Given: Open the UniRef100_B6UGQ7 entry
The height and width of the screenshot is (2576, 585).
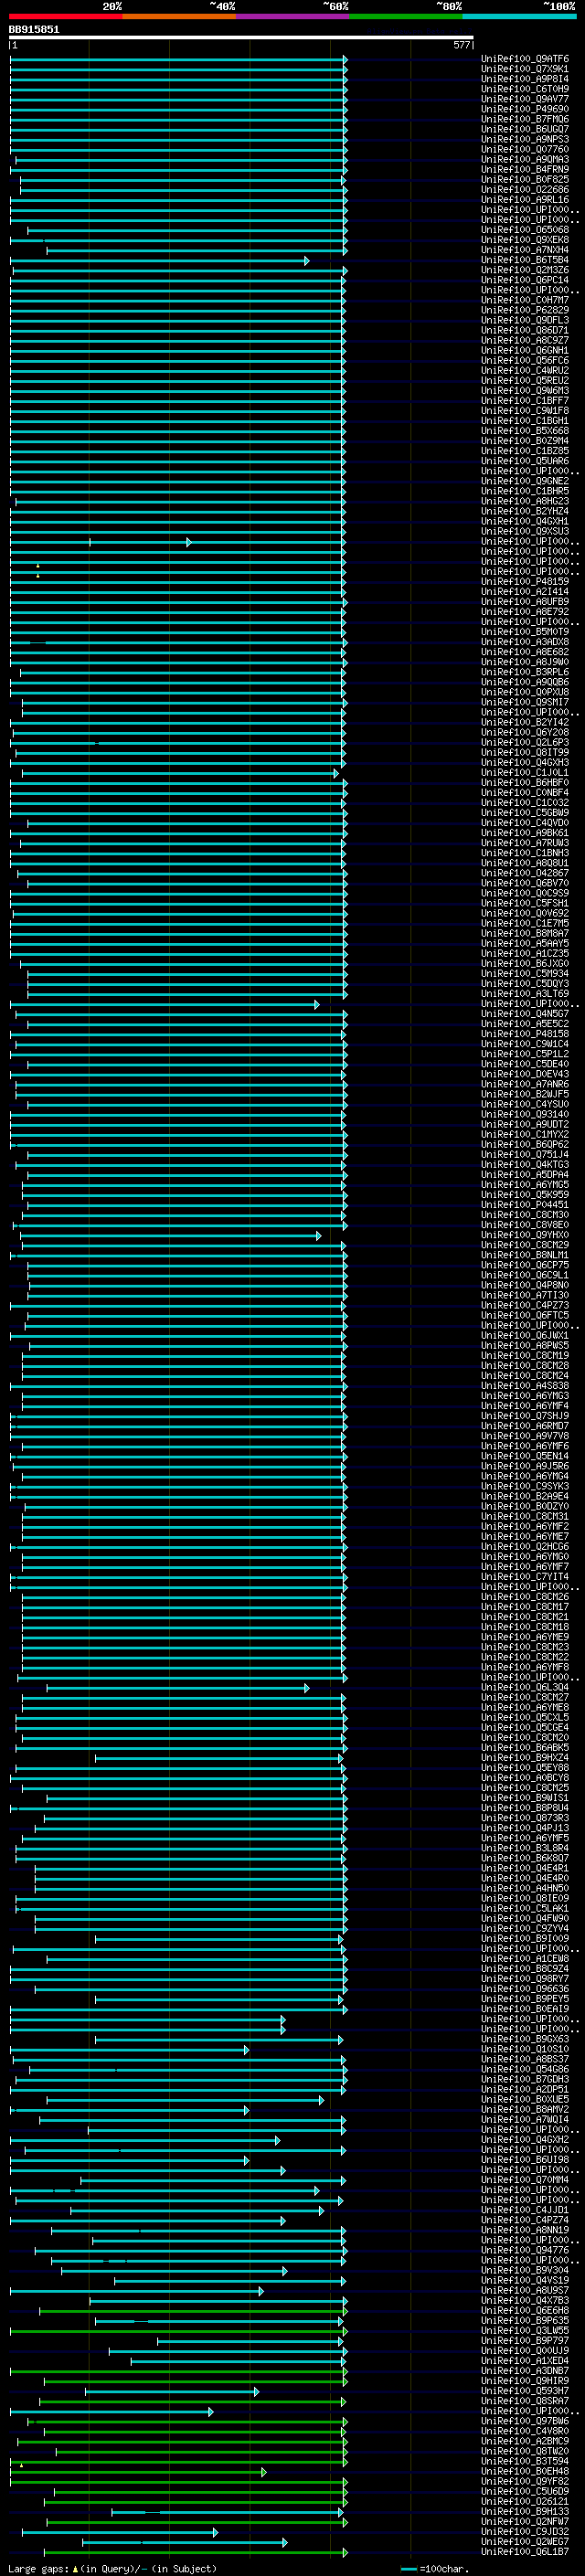Looking at the screenshot, I should coord(525,129).
